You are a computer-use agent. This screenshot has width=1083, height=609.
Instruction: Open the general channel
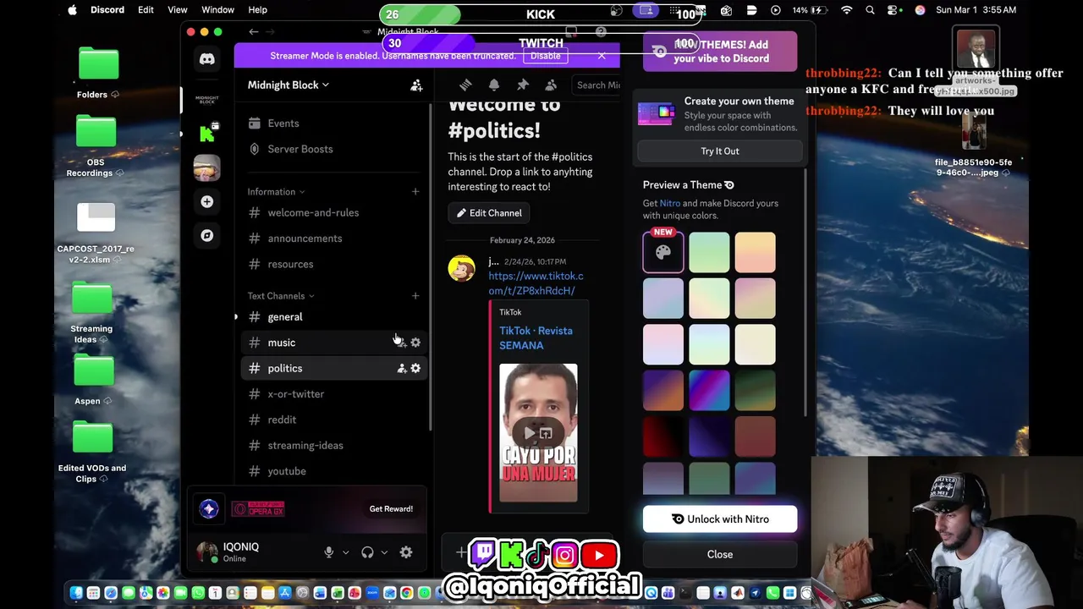point(333,317)
